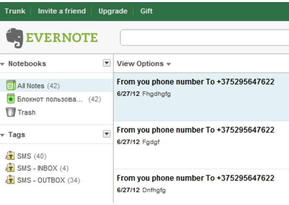Click the Evernote elephant logo icon
The height and width of the screenshot is (205, 289).
pyautogui.click(x=15, y=38)
